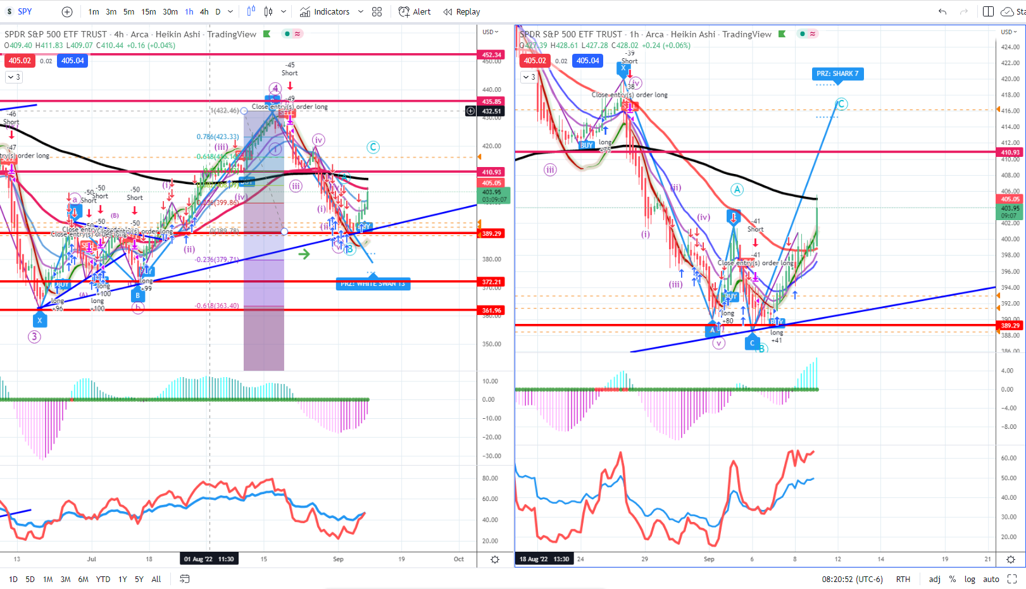Undo the last chart action
The width and height of the screenshot is (1026, 589).
click(942, 11)
